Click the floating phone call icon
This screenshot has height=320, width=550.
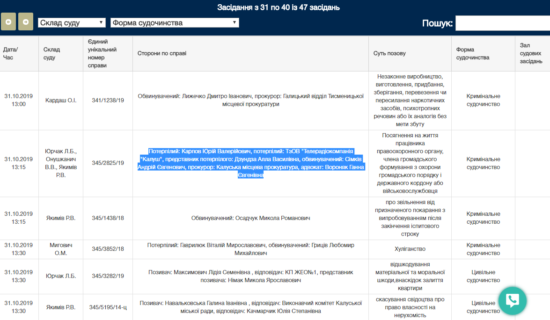point(512,300)
